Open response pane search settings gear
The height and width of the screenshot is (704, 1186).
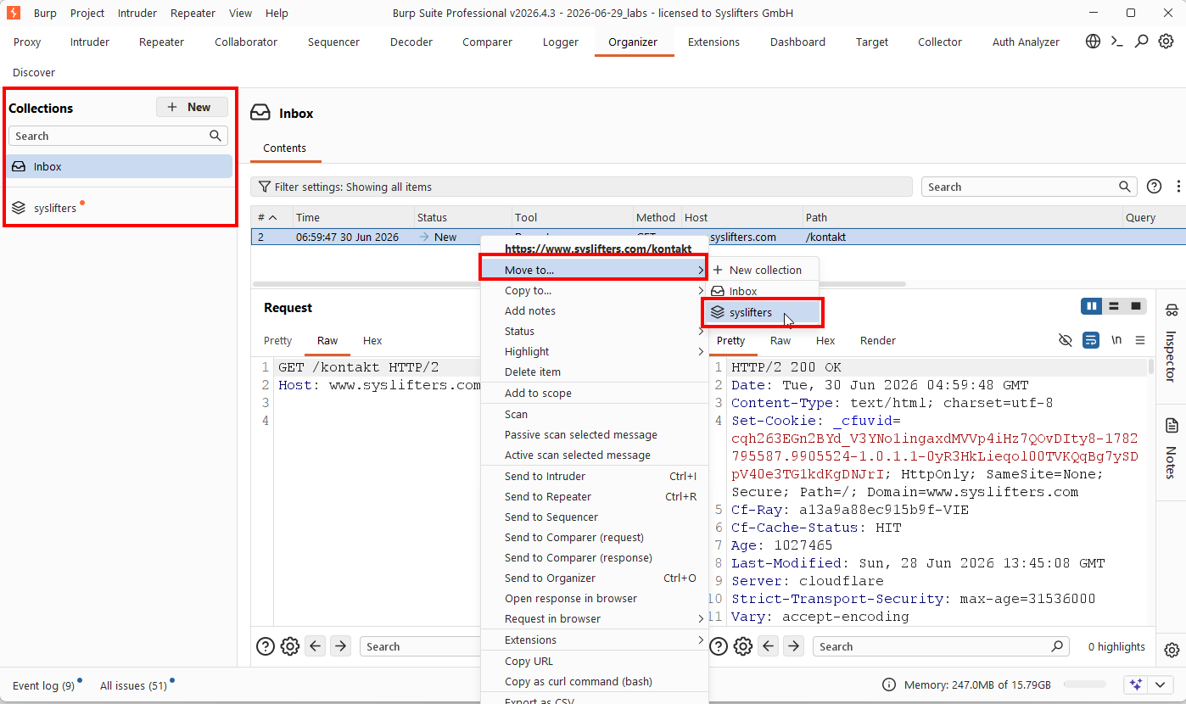coord(743,646)
